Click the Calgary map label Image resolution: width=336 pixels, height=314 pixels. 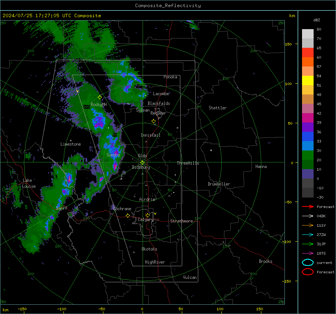pos(146,220)
